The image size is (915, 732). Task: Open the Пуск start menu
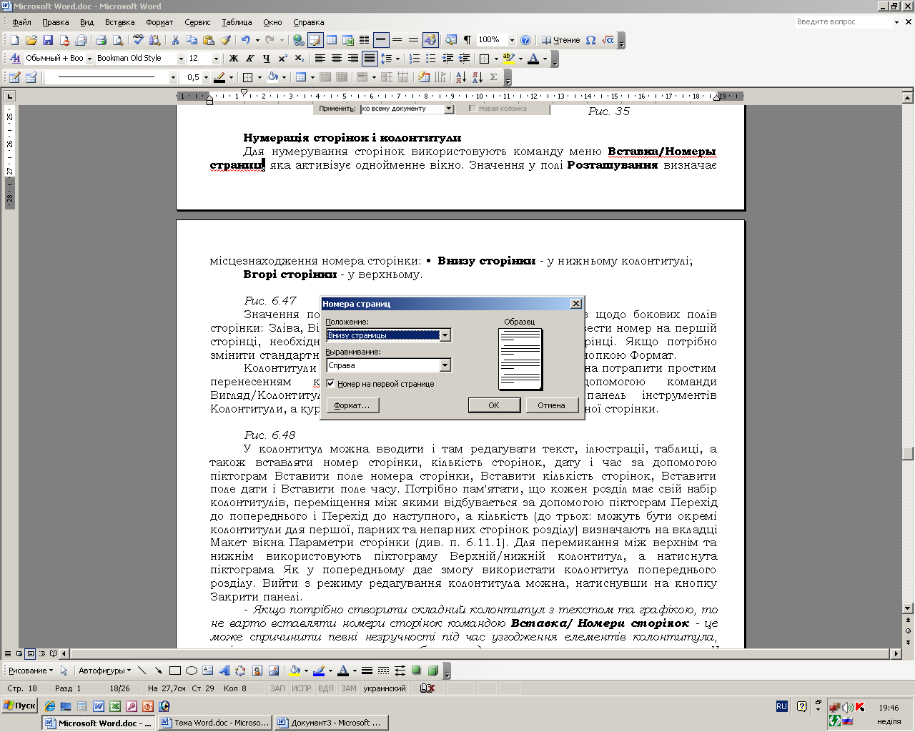tap(19, 706)
